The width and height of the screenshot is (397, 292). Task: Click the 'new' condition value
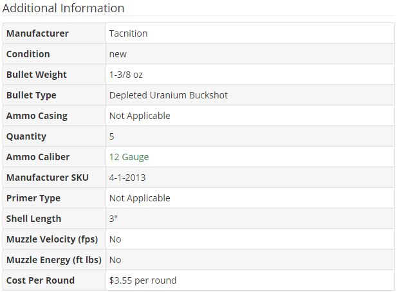tap(118, 54)
